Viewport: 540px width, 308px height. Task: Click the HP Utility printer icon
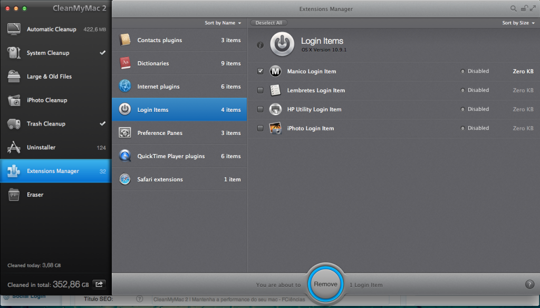[275, 109]
